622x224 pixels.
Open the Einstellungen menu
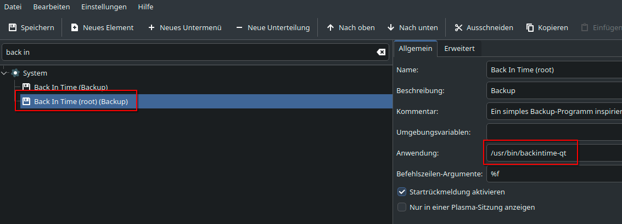104,7
